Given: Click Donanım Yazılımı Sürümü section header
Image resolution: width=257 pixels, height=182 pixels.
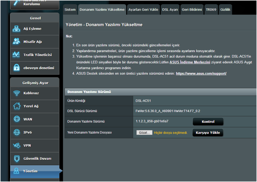Looking at the screenshot, I should pos(89,92).
